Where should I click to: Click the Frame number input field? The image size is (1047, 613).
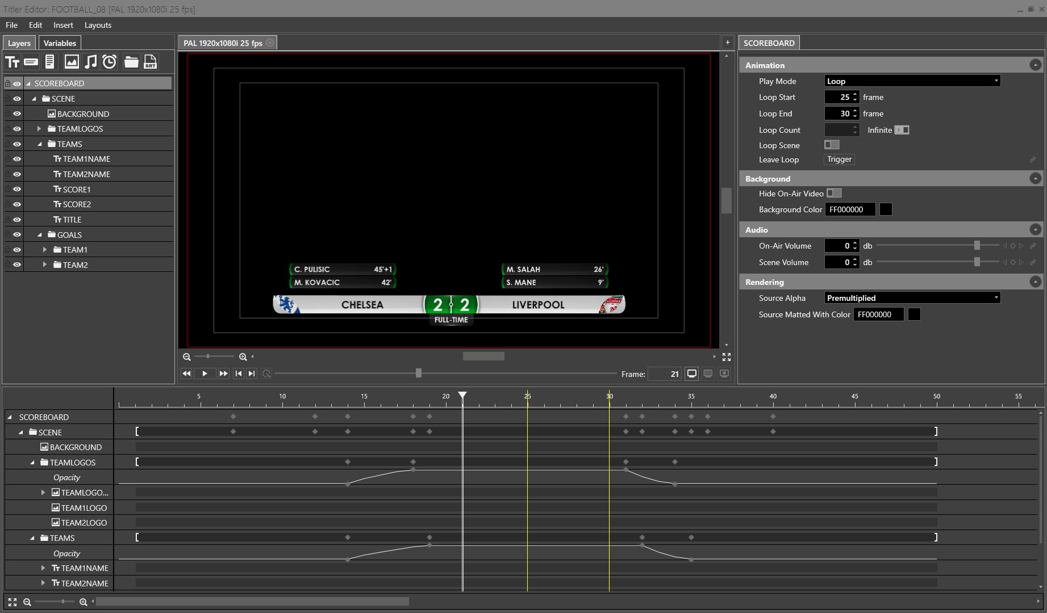(x=665, y=374)
